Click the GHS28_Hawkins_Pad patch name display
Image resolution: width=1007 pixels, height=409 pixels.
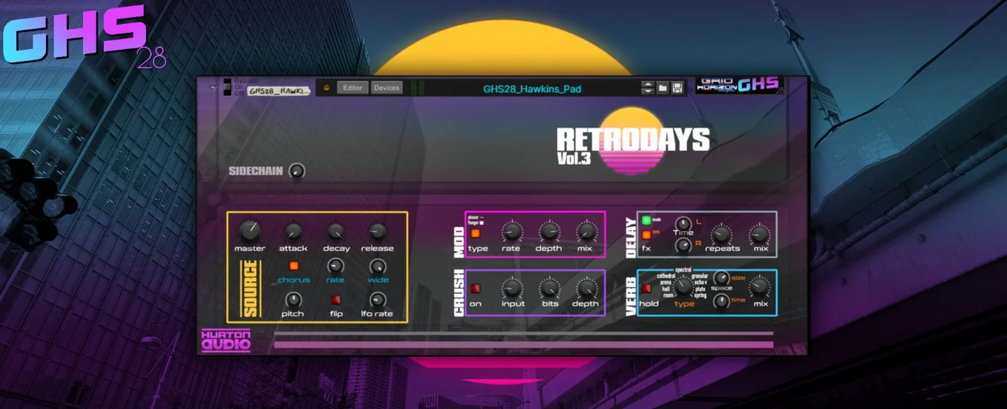532,89
